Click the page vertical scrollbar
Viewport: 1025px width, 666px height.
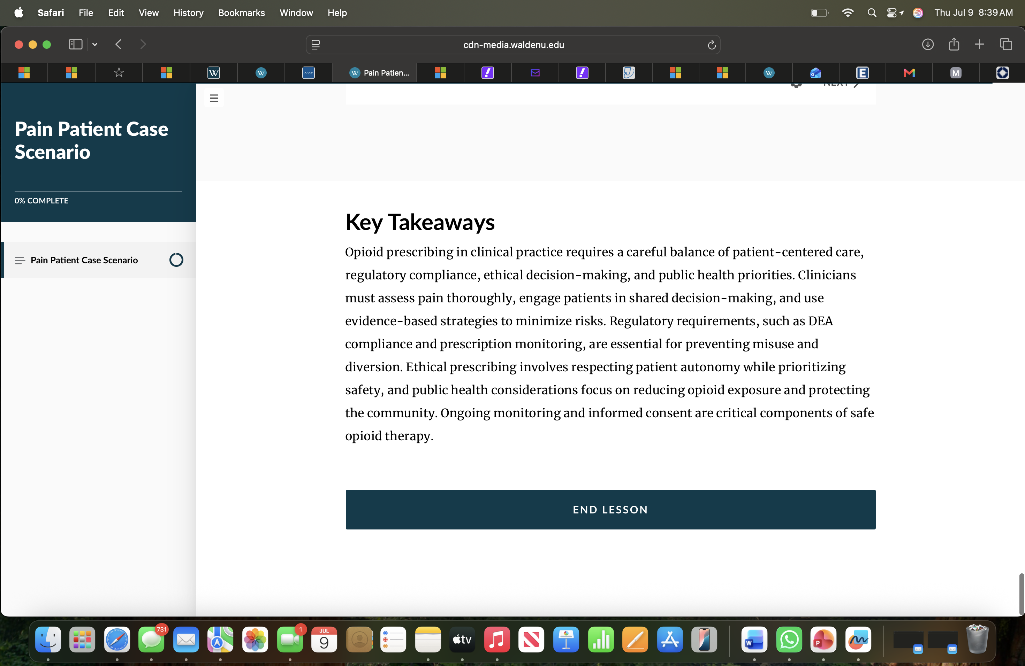(1021, 594)
